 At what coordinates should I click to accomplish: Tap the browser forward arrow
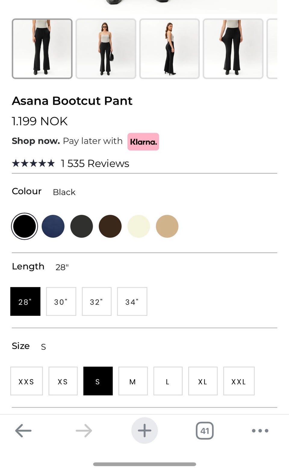pos(84,431)
